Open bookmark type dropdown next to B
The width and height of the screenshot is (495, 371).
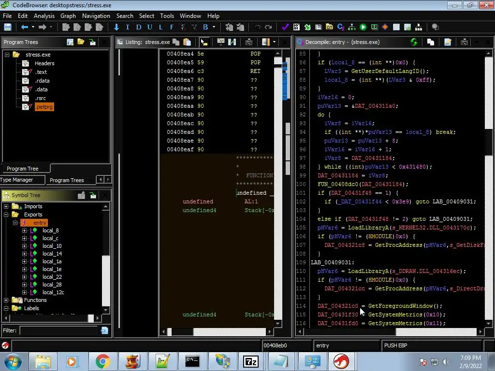(x=214, y=27)
